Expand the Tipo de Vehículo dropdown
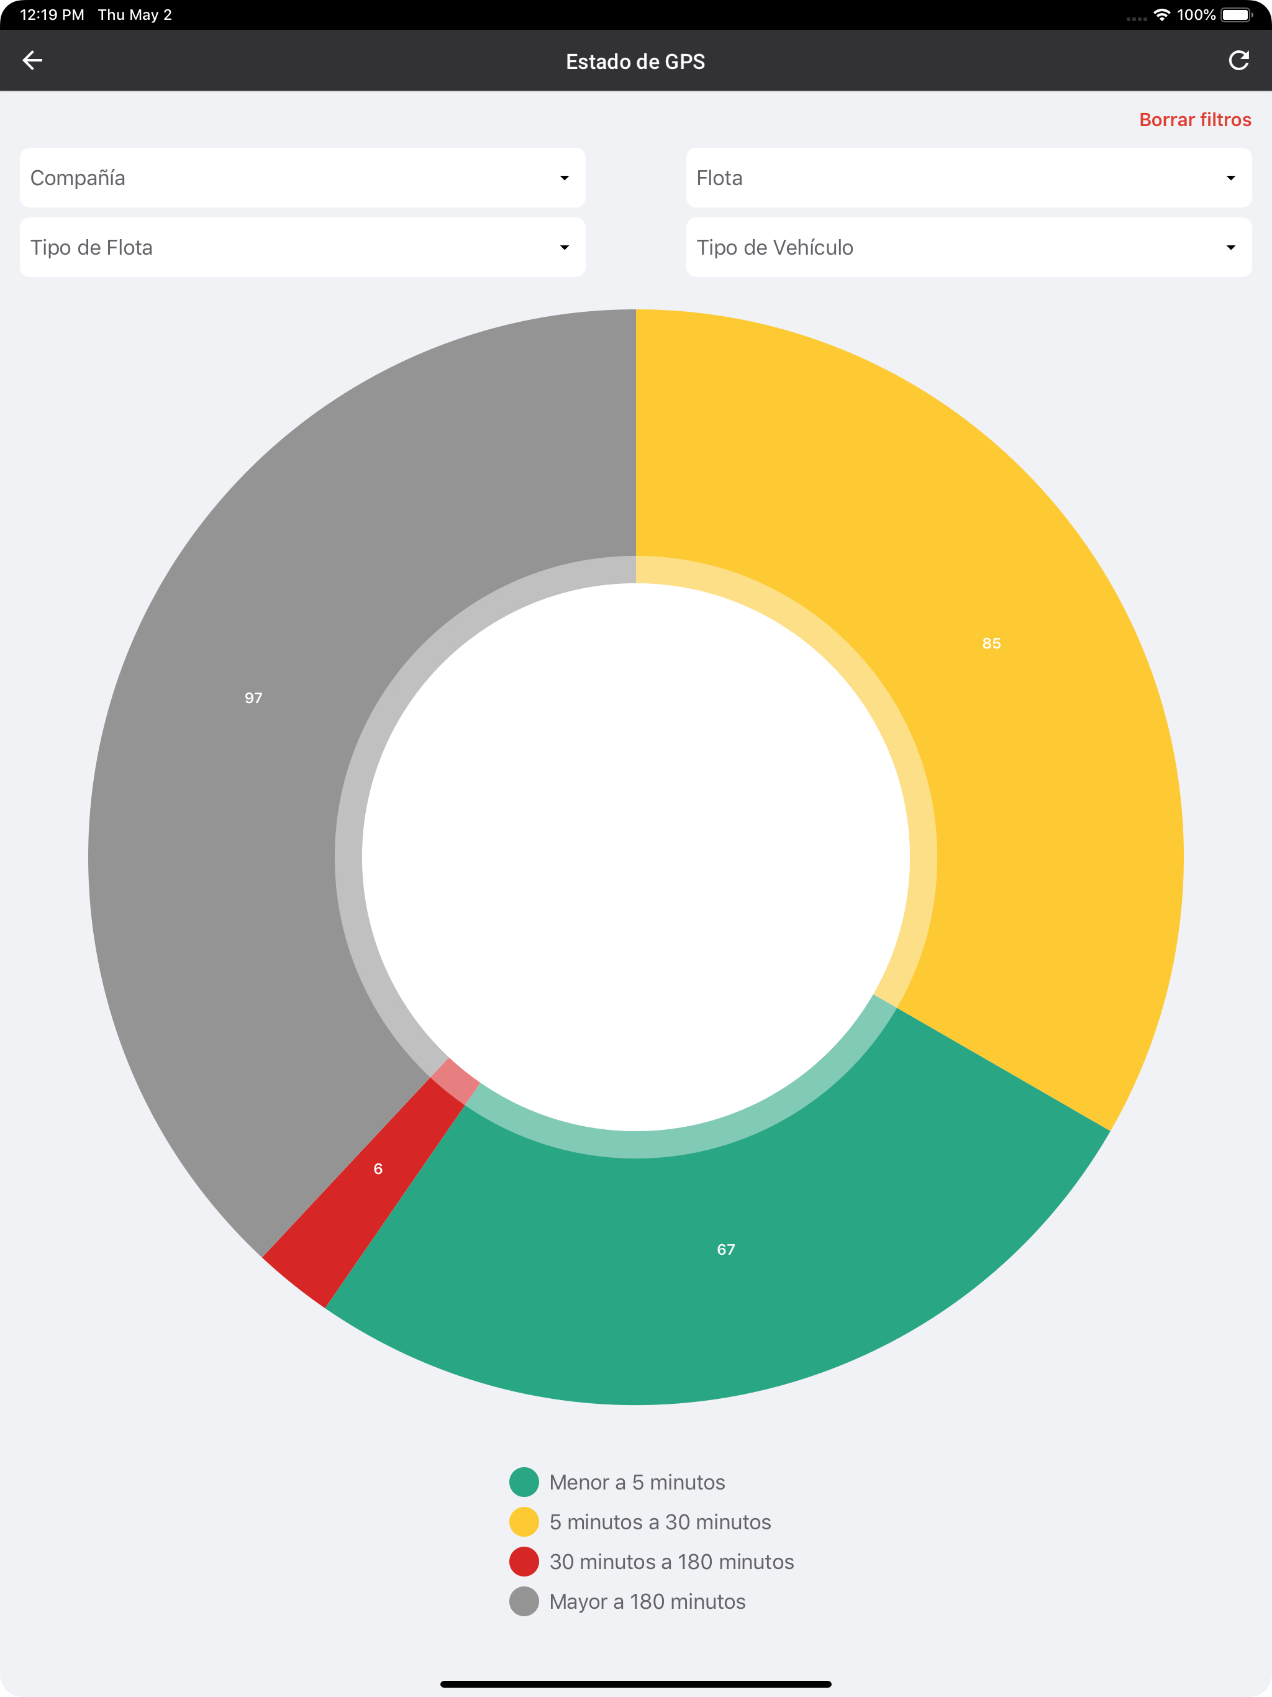Viewport: 1272px width, 1697px height. click(x=968, y=247)
